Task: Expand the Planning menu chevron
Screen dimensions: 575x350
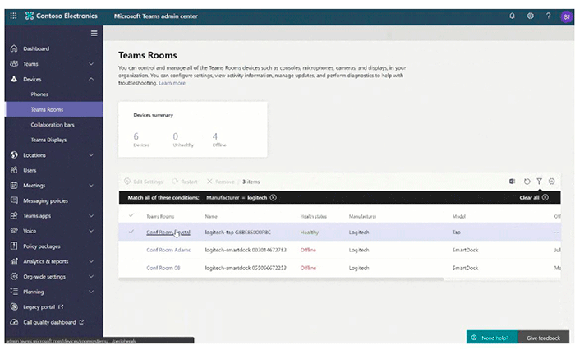Action: coord(91,292)
